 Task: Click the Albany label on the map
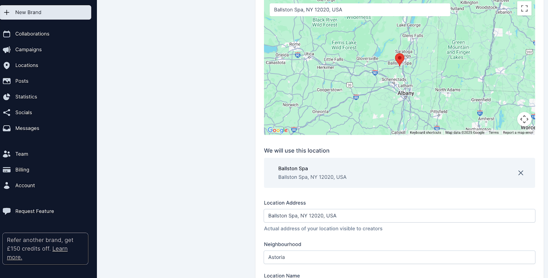(x=406, y=93)
